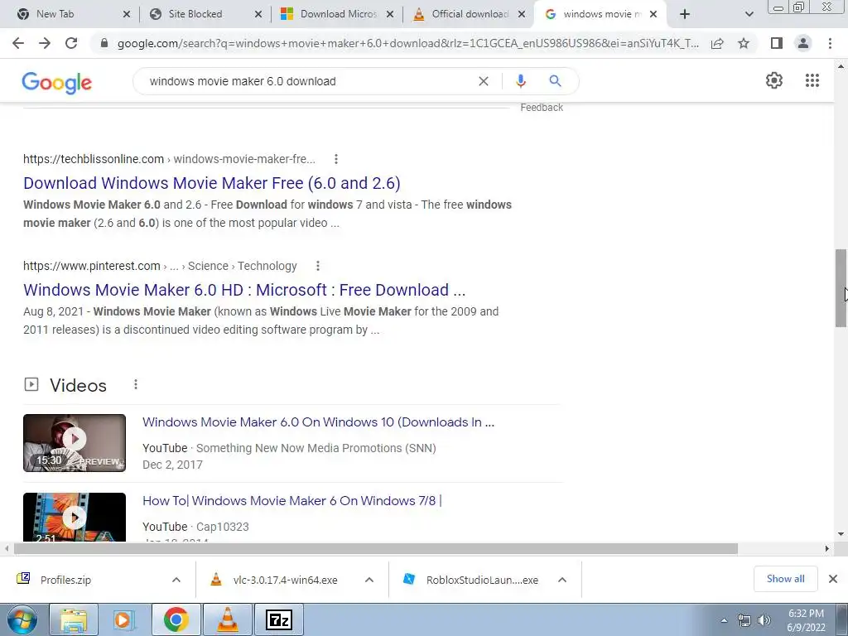Bookmark this page with the star icon
This screenshot has height=636, width=848.
[744, 43]
